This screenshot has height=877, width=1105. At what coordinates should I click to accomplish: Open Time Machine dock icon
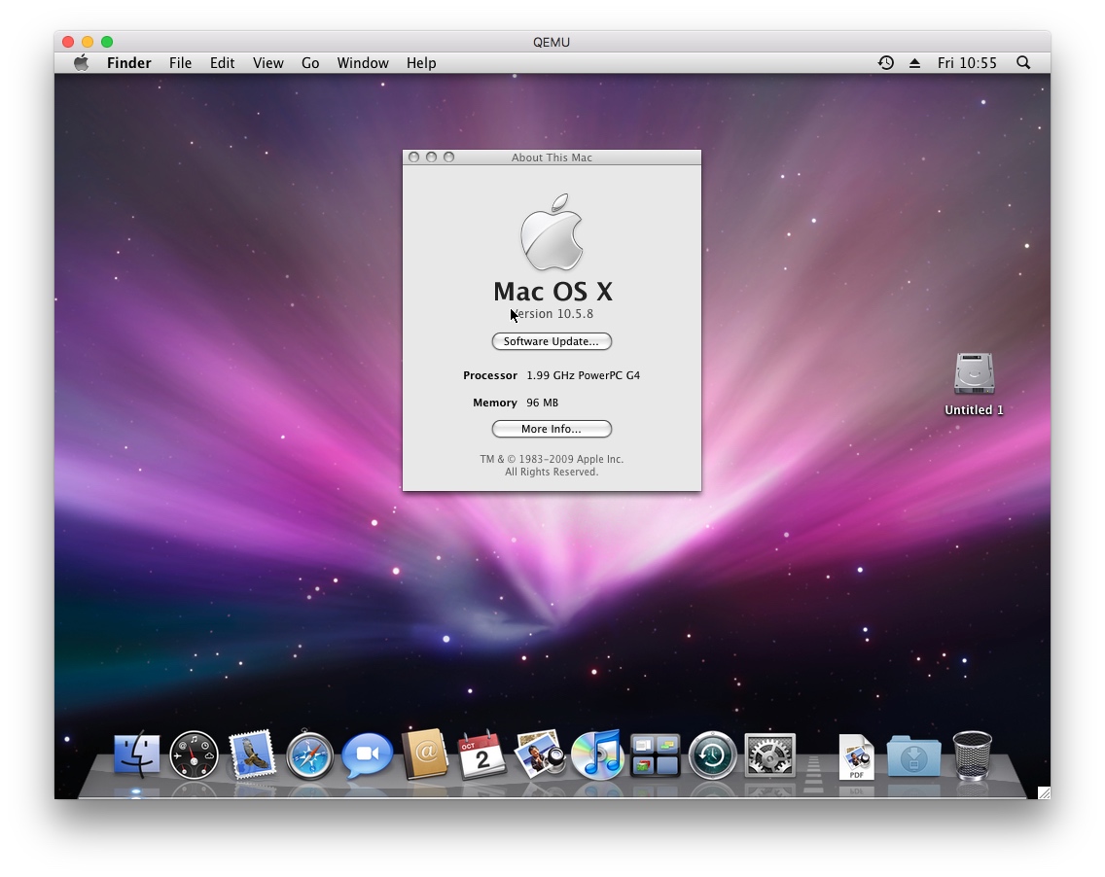712,755
